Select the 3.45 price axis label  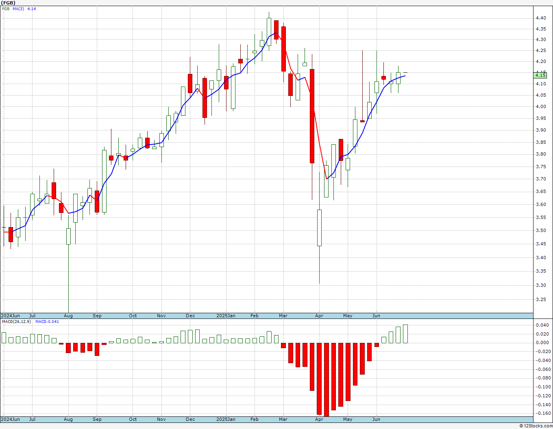541,244
